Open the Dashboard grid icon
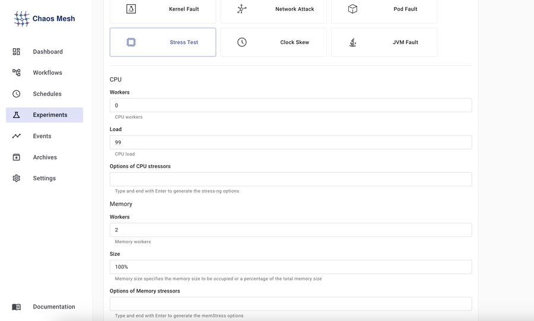Image resolution: width=534 pixels, height=321 pixels. 17,52
